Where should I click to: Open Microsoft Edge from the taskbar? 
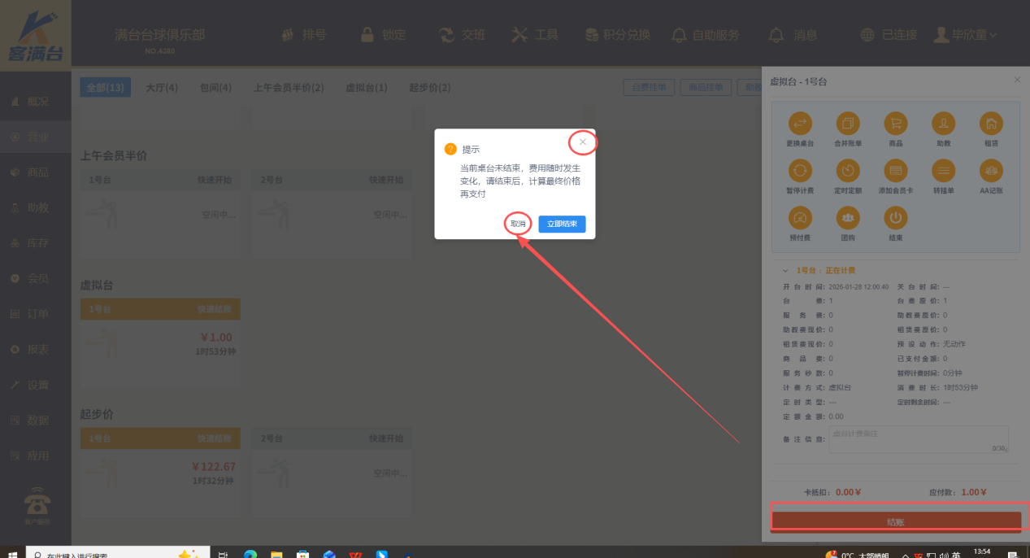(x=249, y=553)
